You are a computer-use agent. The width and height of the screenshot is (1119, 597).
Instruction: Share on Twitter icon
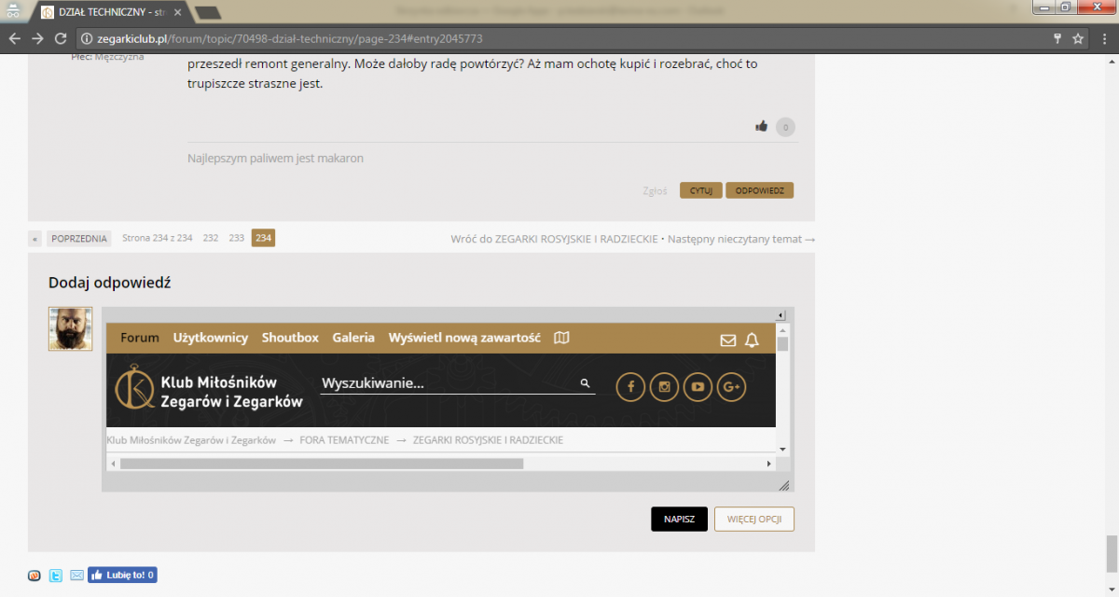click(56, 576)
